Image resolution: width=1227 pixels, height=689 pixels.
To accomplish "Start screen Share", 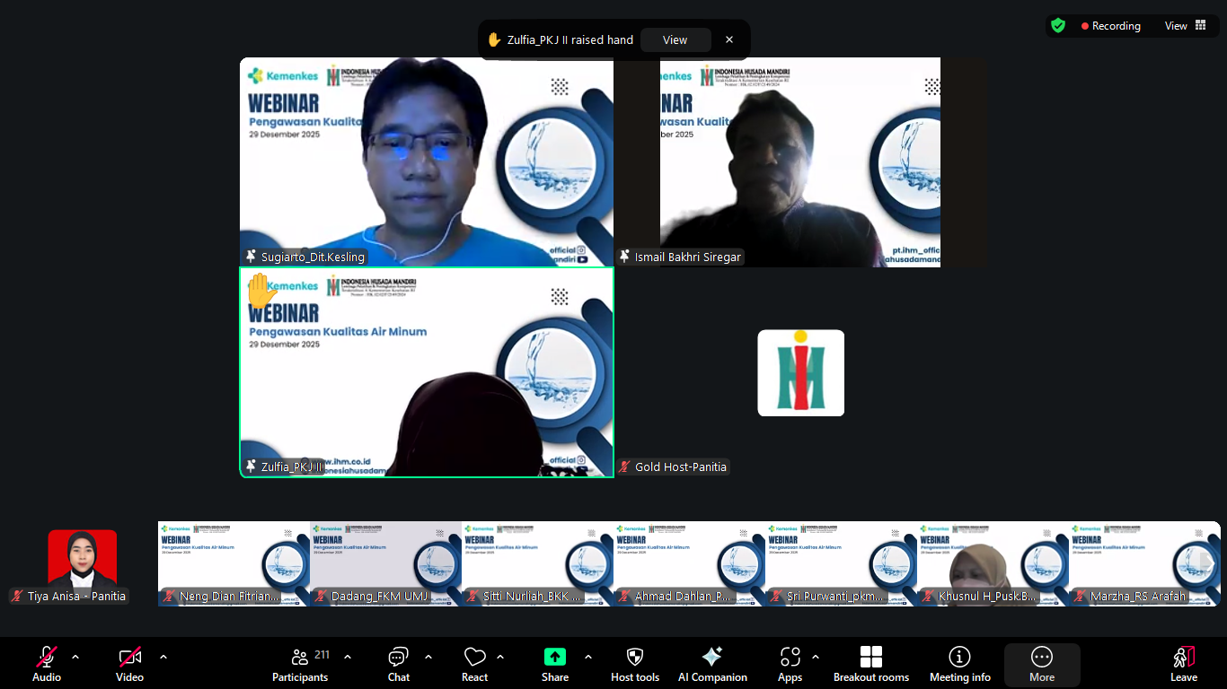I will point(555,665).
